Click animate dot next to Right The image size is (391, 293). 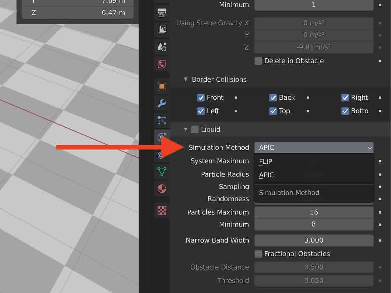pos(380,98)
